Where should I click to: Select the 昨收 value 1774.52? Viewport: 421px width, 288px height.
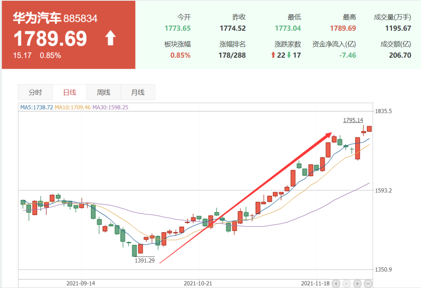(233, 28)
